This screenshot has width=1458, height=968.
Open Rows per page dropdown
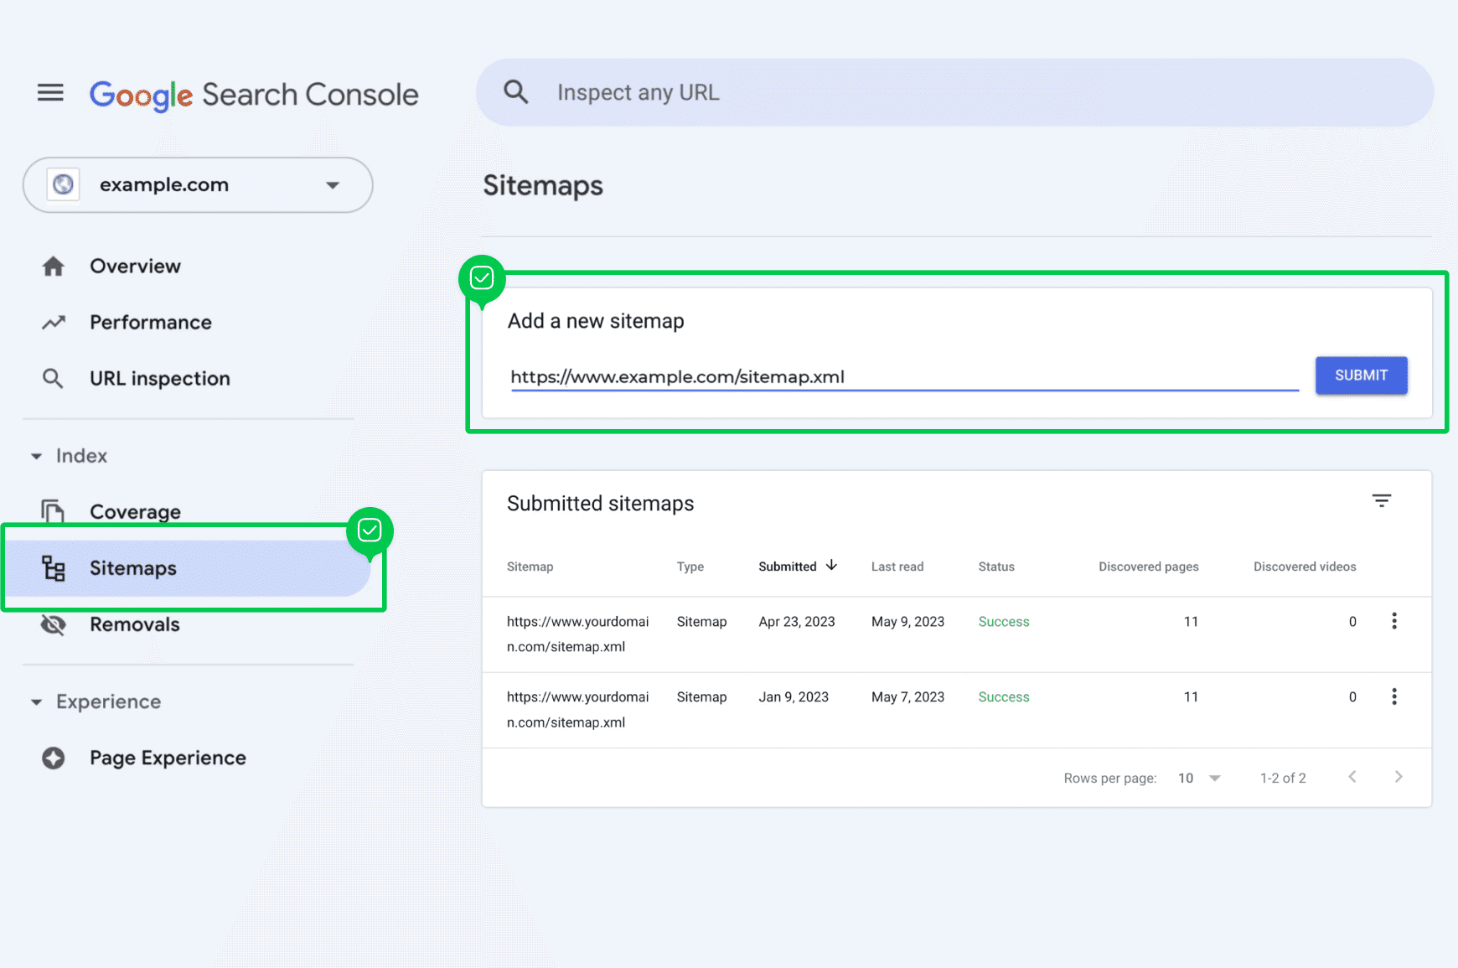click(x=1198, y=778)
